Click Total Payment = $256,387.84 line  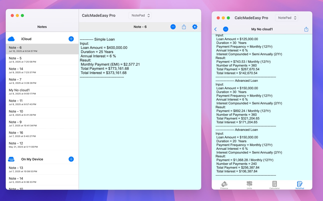[238, 168]
